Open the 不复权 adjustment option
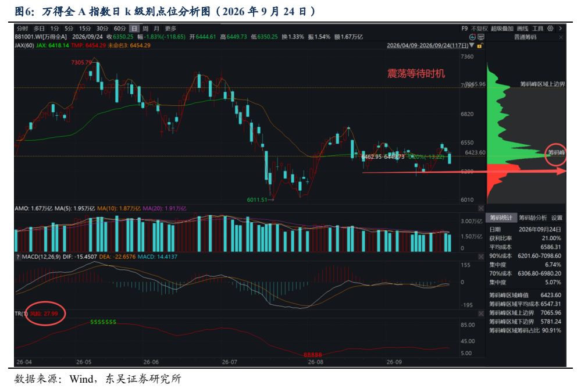The width and height of the screenshot is (581, 392). [479, 28]
